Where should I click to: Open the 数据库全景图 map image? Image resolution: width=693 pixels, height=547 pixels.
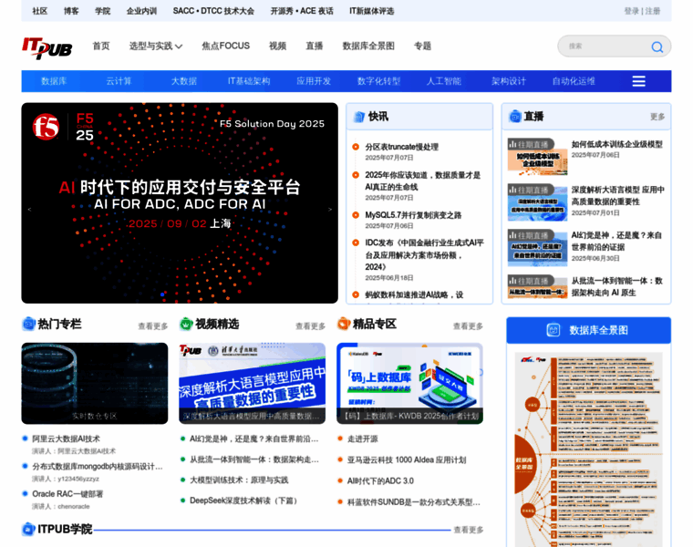click(589, 449)
